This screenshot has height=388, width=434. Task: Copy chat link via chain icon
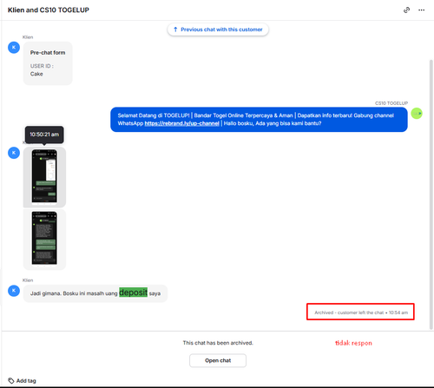[x=406, y=10]
